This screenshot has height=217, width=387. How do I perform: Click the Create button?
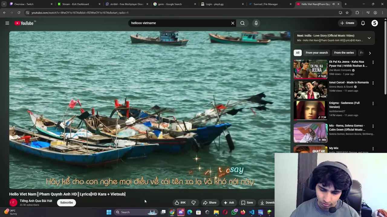click(347, 23)
